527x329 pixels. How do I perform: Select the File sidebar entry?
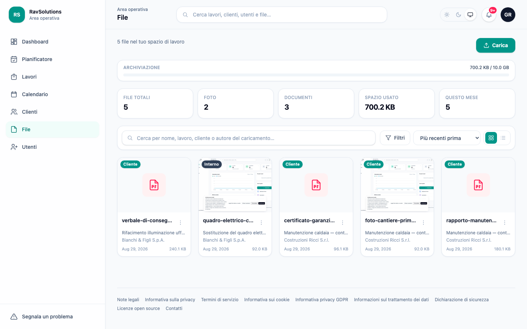click(52, 129)
